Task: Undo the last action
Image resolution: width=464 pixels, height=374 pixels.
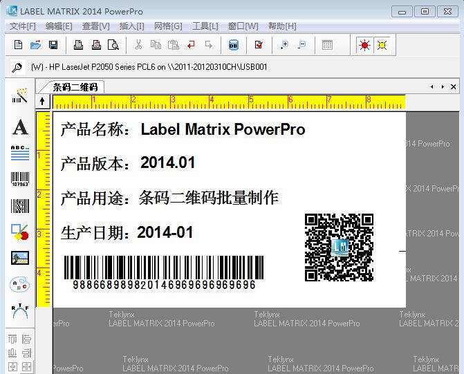Action: (191, 45)
